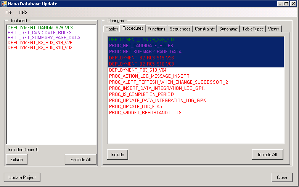Select PROC_UPDATE_DATA_INTEGRATION_LOG_GPK procedure
Screen dimensions: 299x187
pos(196,101)
